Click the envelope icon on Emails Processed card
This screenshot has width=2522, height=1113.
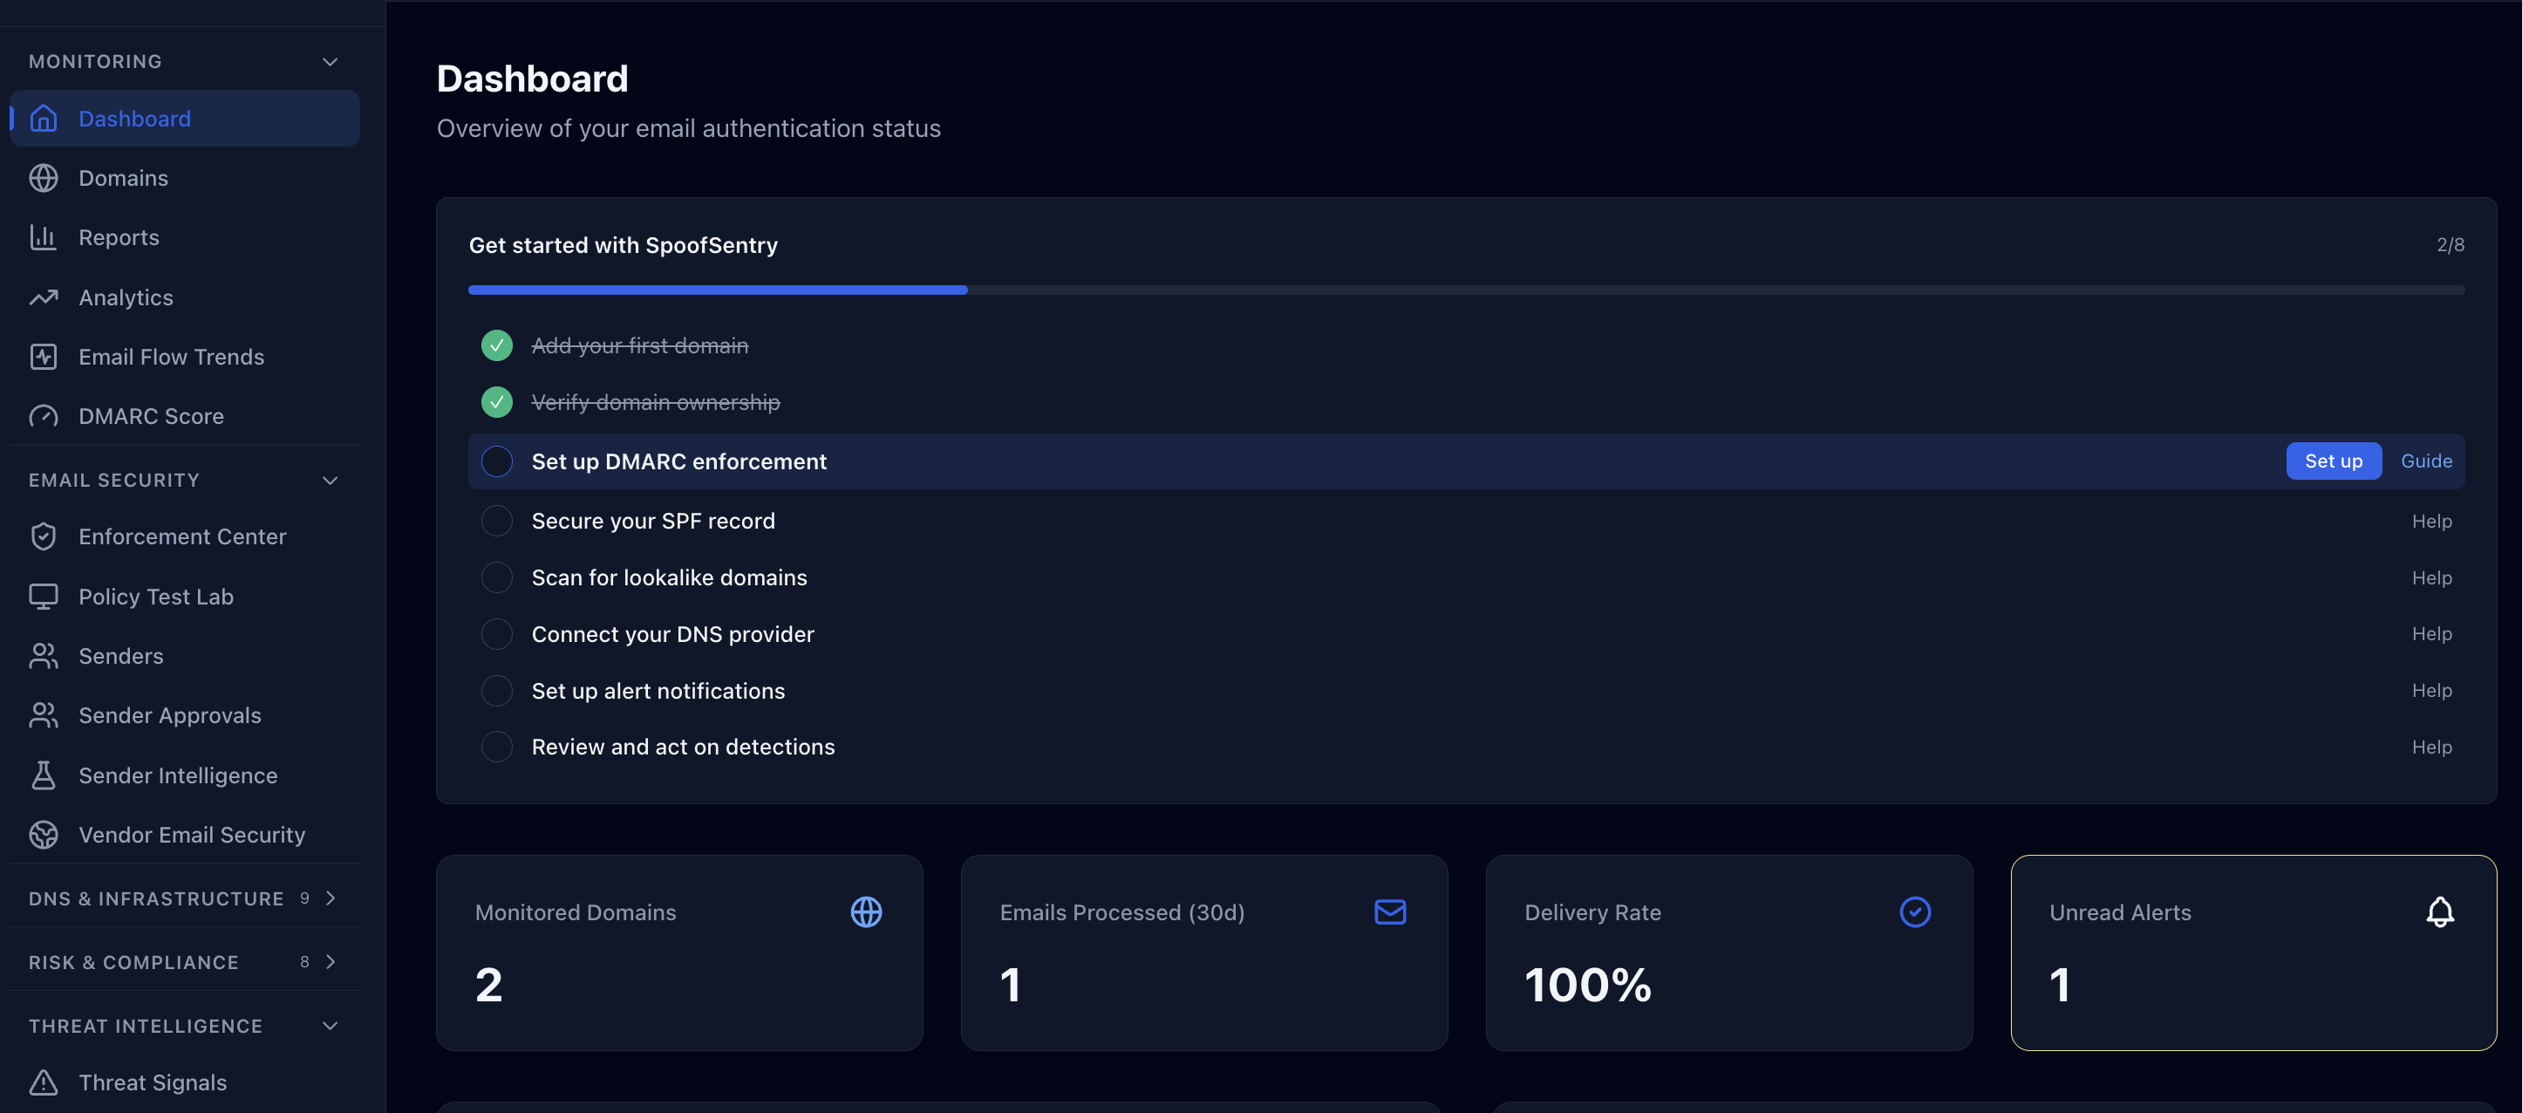[x=1390, y=912]
